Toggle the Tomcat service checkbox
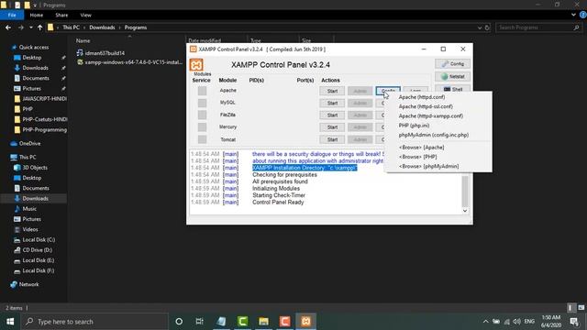The image size is (587, 330). click(202, 139)
